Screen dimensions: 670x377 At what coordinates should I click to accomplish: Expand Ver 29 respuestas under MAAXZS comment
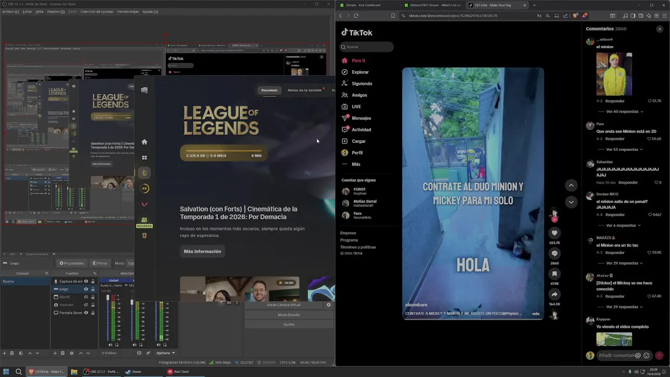[624, 263]
